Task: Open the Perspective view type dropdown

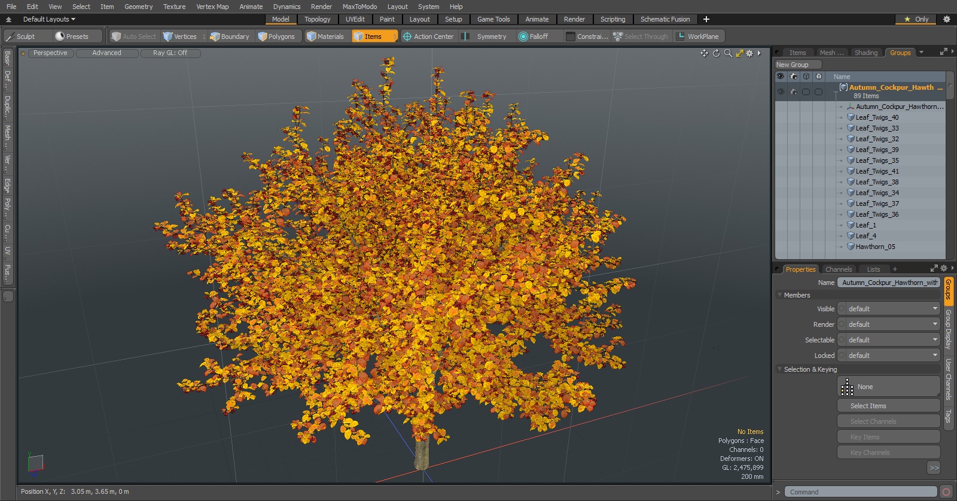Action: click(x=50, y=53)
